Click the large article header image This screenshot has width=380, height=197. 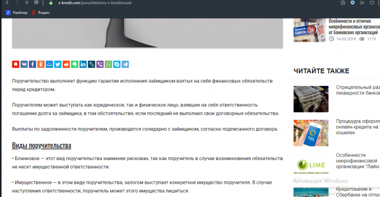pyautogui.click(x=147, y=33)
